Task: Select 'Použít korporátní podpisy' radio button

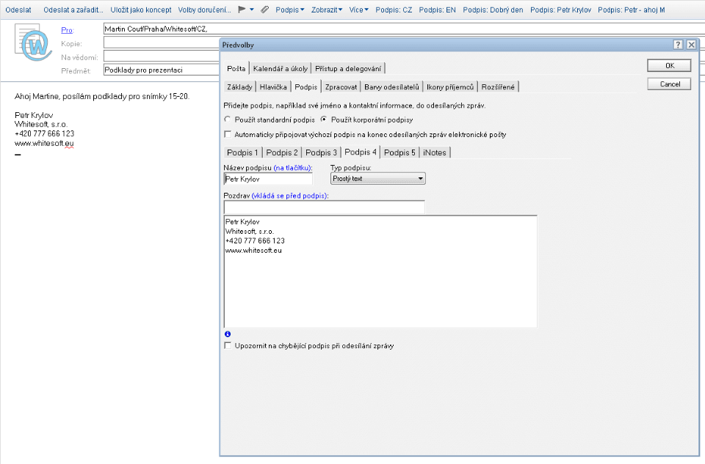Action: (x=324, y=119)
